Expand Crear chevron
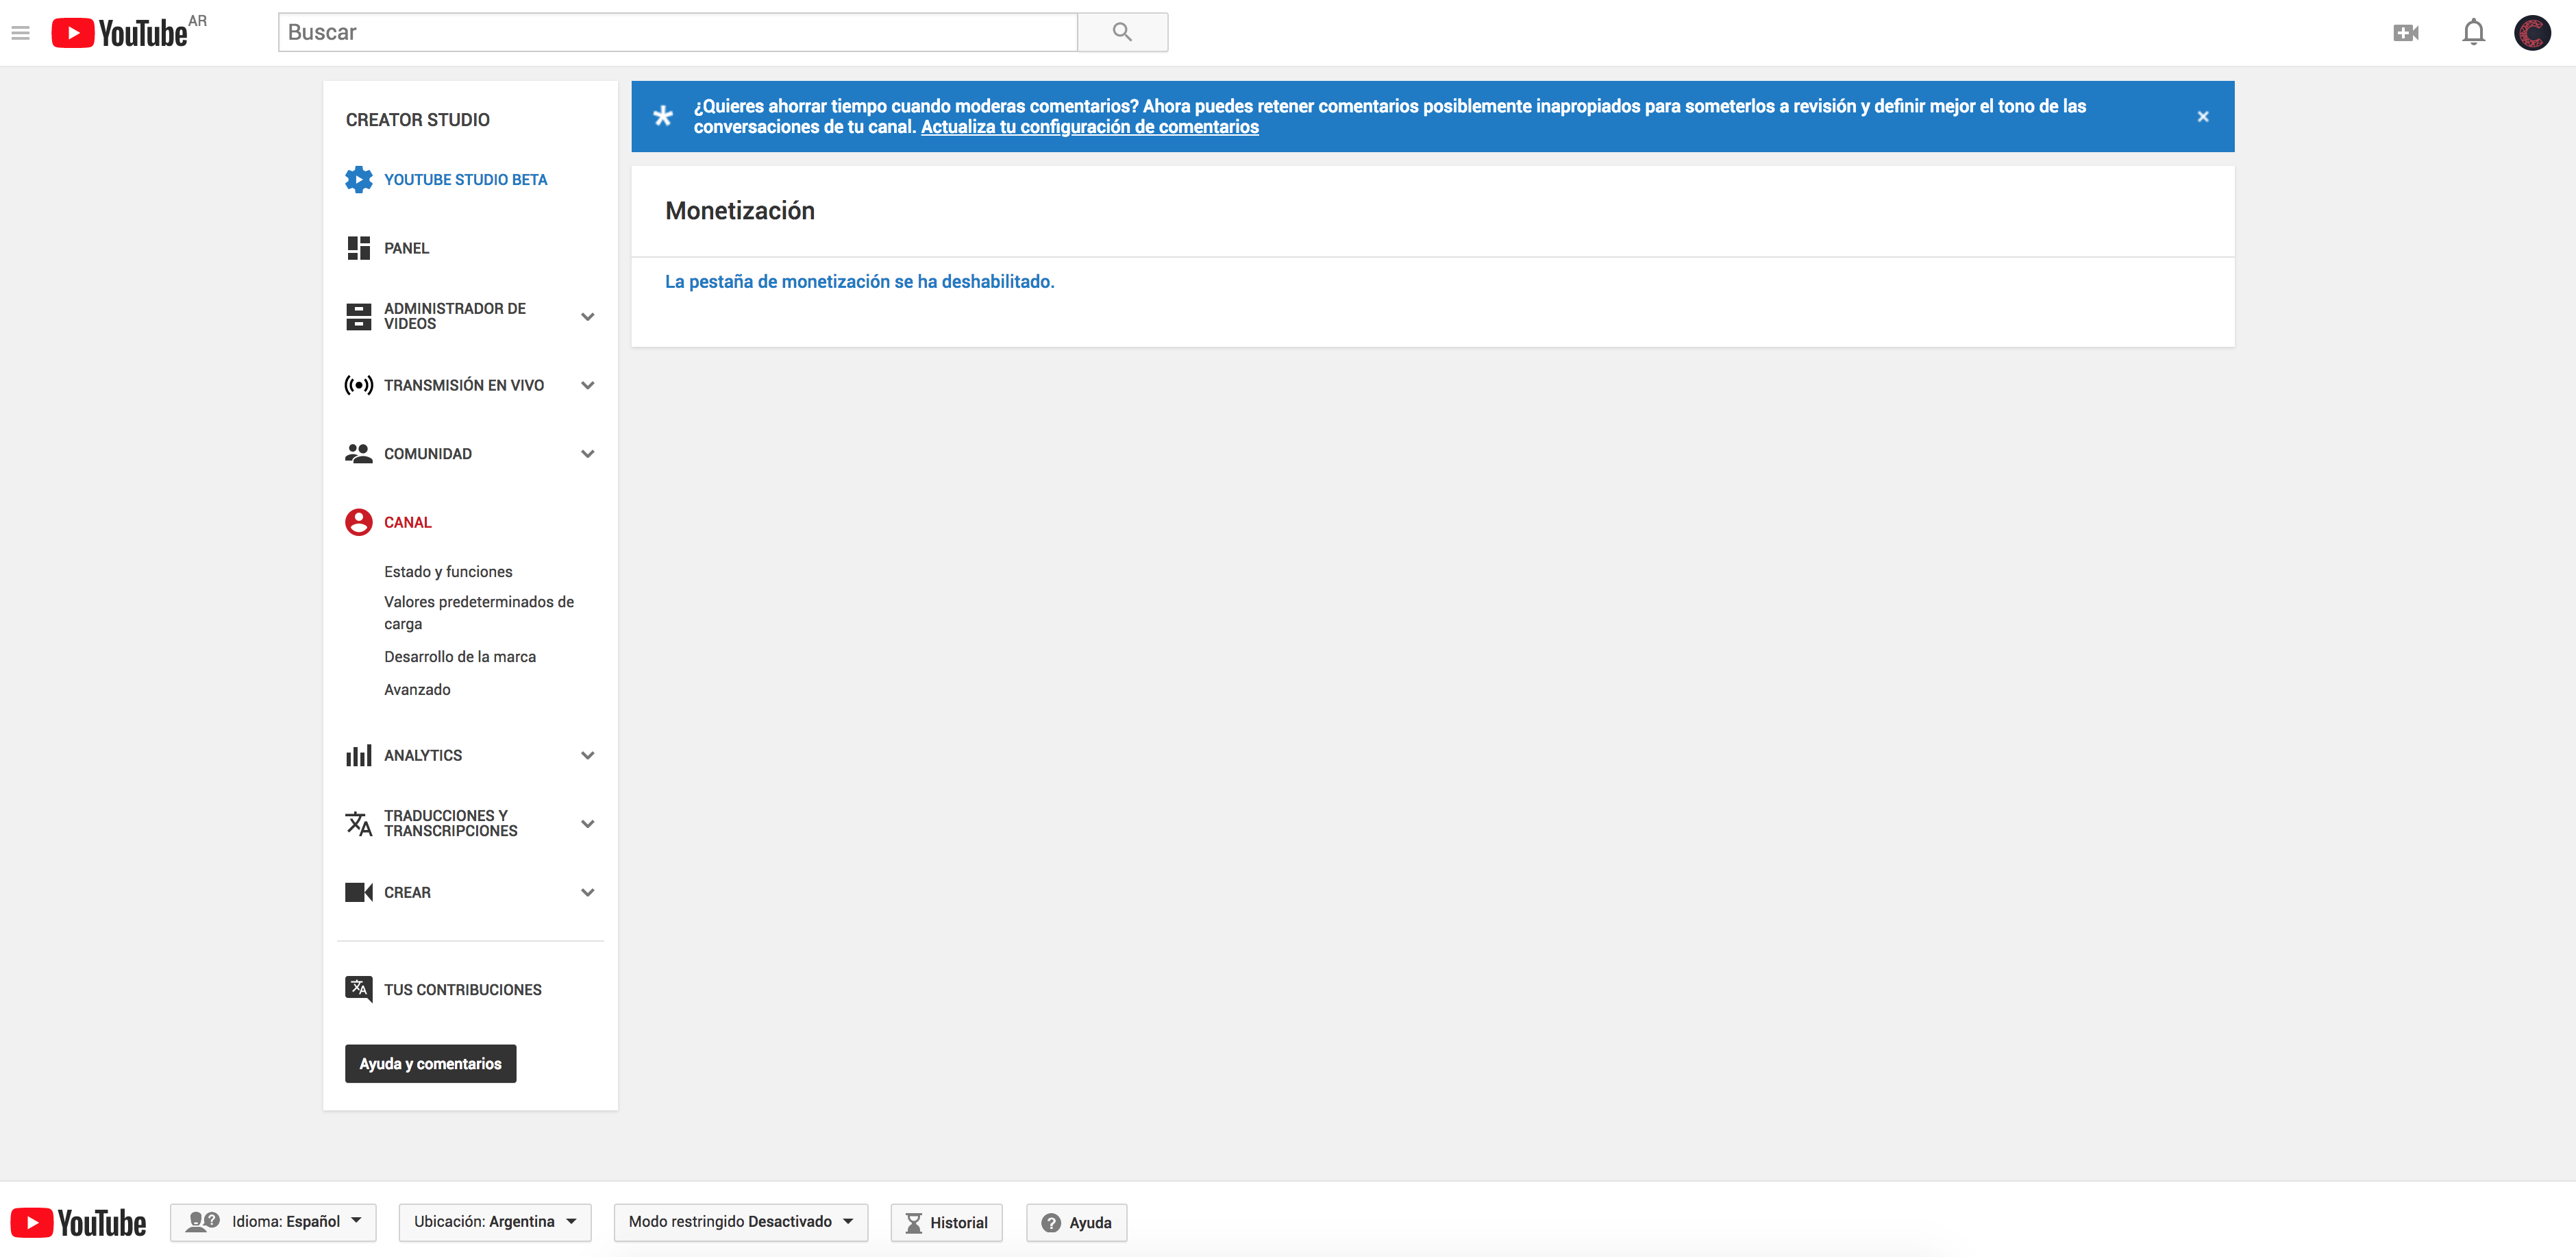Viewport: 2576px width, 1257px height. (x=588, y=892)
